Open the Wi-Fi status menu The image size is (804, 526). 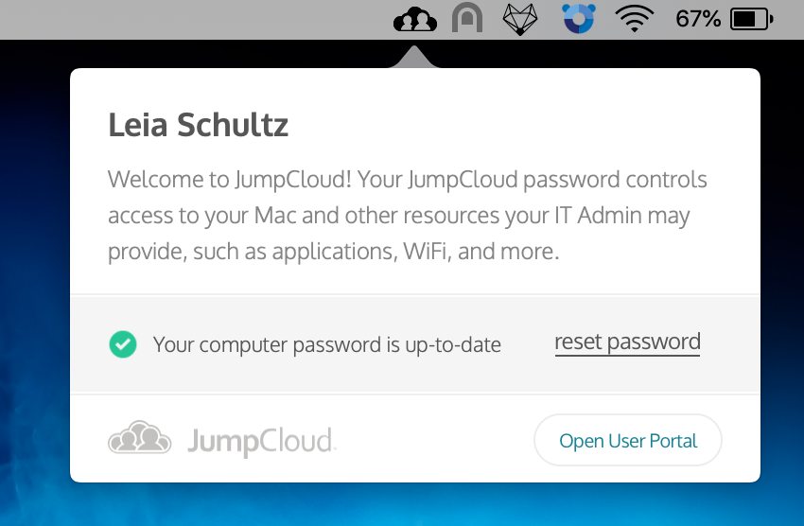pos(636,18)
